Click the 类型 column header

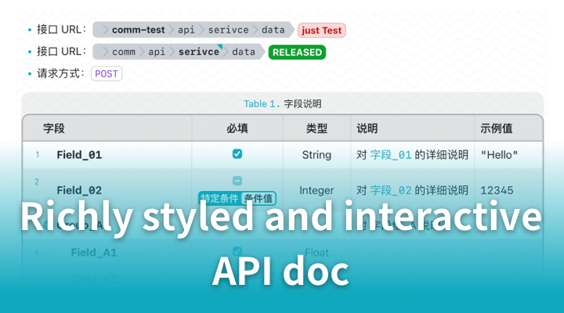point(316,128)
